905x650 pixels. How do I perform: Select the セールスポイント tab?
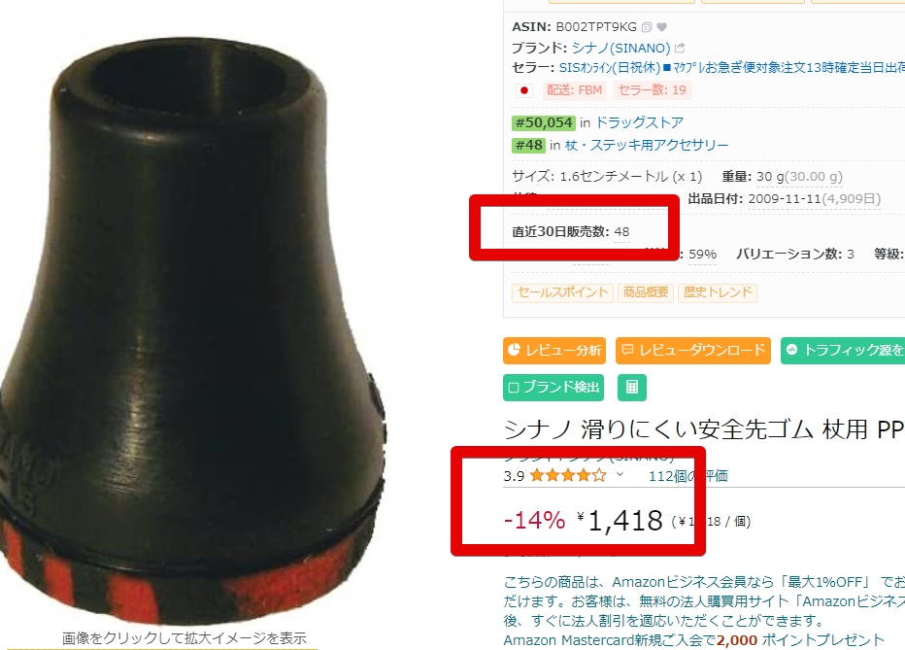(x=562, y=292)
